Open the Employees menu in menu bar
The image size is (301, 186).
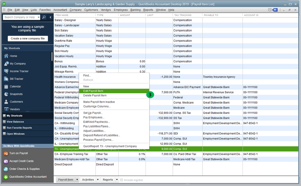[121, 10]
